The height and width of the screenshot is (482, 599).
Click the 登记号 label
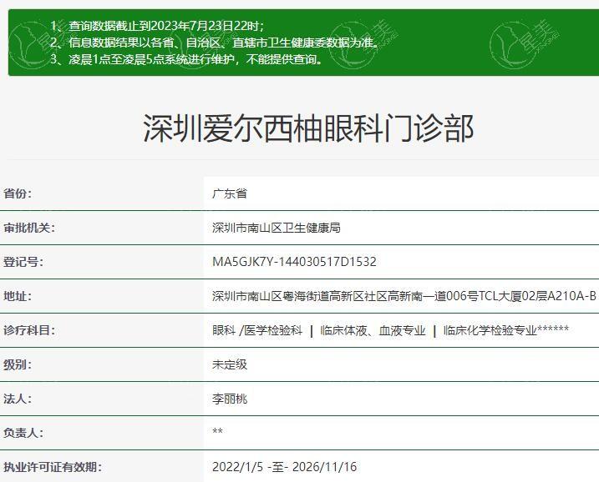pos(23,262)
